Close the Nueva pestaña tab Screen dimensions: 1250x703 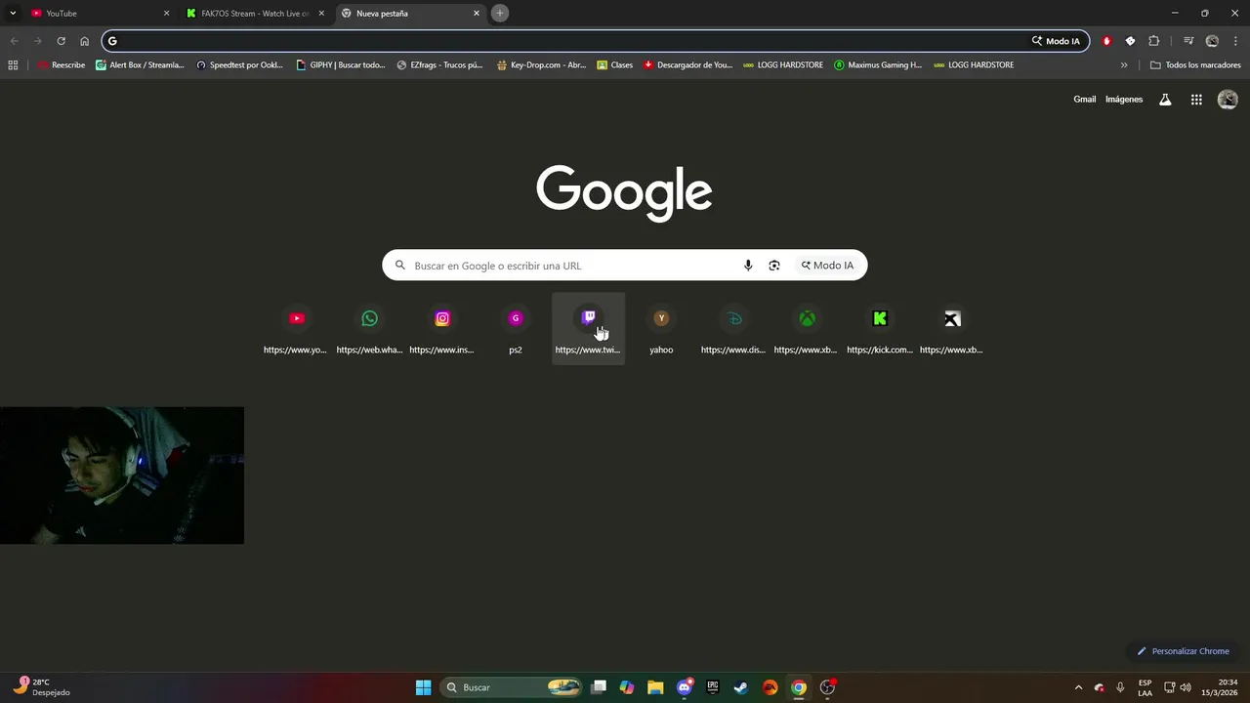pyautogui.click(x=477, y=14)
